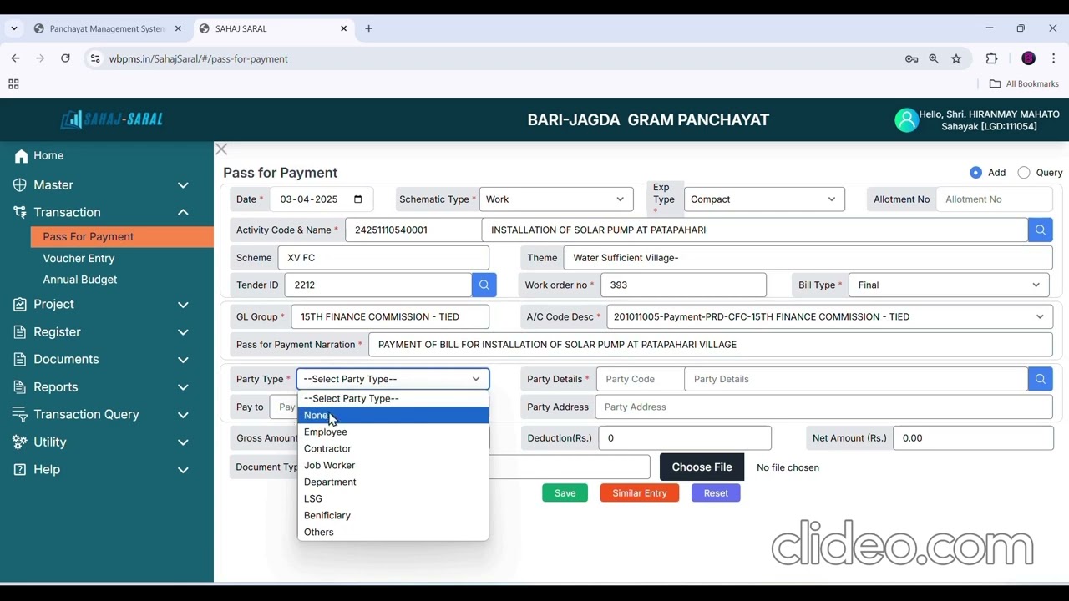
Task: Search activity code with magnifier button
Action: (x=1040, y=230)
